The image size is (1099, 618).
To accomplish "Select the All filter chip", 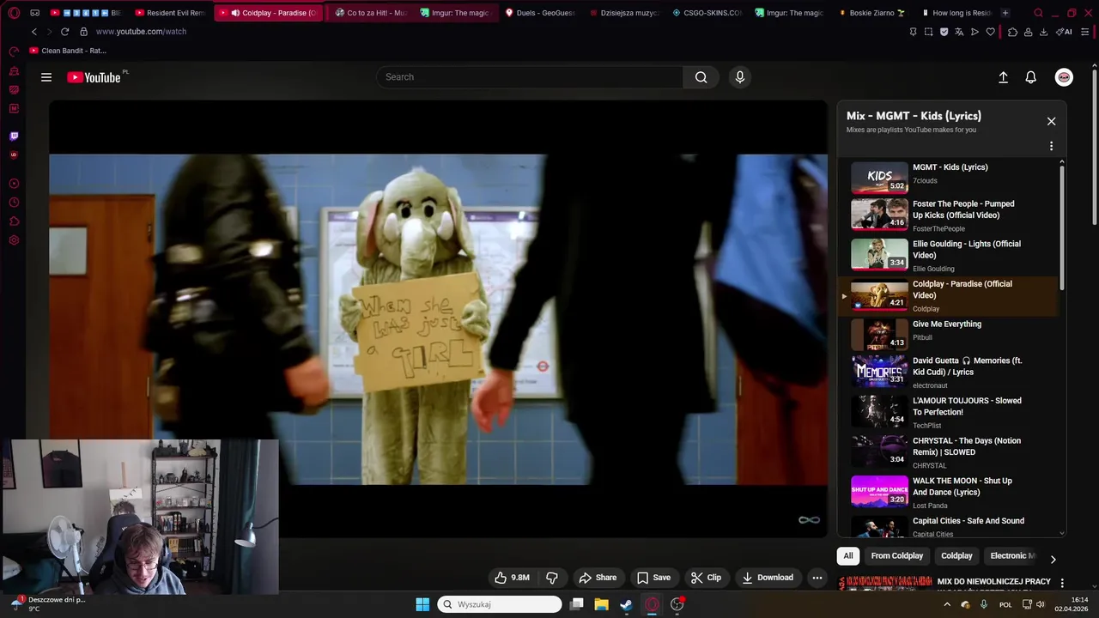I will point(848,556).
